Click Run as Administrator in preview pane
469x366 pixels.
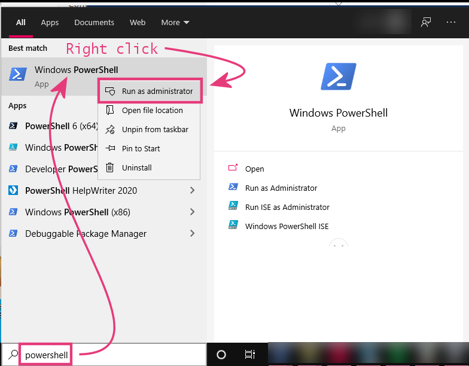coord(281,188)
